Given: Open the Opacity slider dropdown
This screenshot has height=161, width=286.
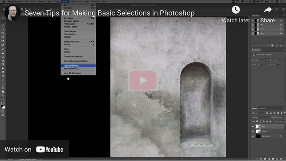Looking at the screenshot, I should pyautogui.click(x=284, y=118).
